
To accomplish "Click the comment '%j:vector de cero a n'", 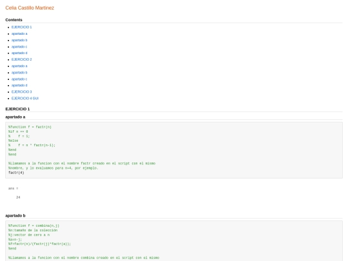I will 29,235.
